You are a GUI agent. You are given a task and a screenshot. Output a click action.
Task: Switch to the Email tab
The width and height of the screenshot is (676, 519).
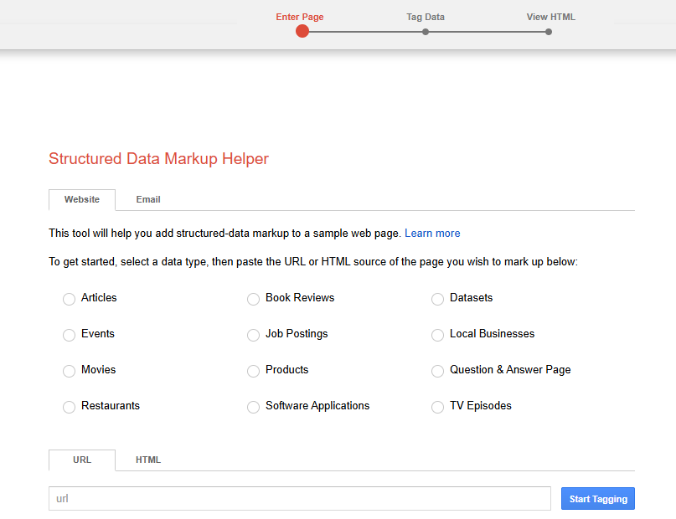tap(148, 199)
